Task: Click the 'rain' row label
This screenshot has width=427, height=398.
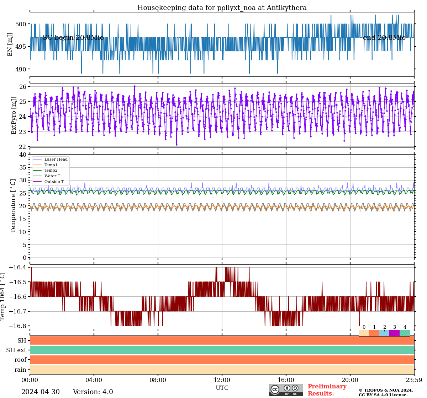Action: [21, 370]
